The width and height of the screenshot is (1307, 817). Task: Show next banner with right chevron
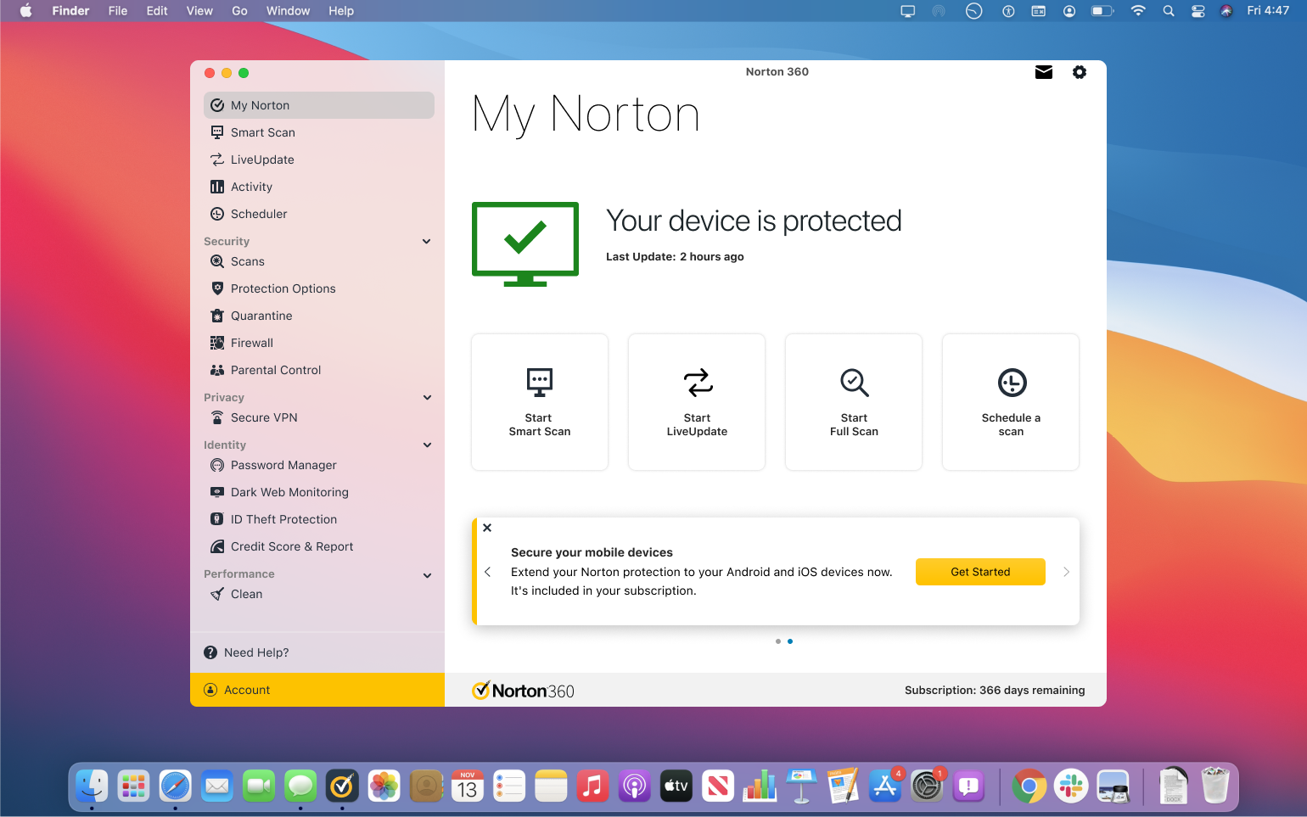tap(1066, 572)
